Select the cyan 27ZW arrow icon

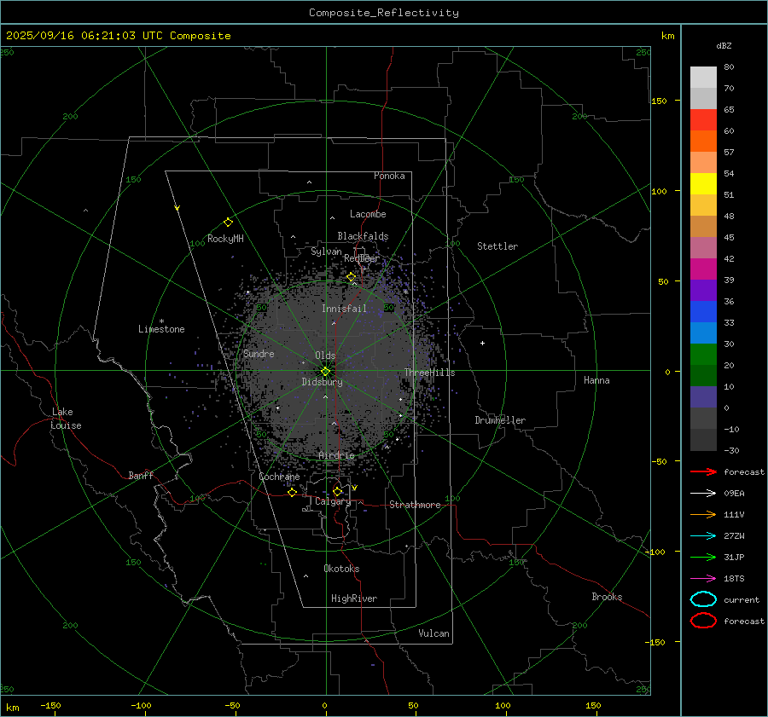[x=703, y=536]
